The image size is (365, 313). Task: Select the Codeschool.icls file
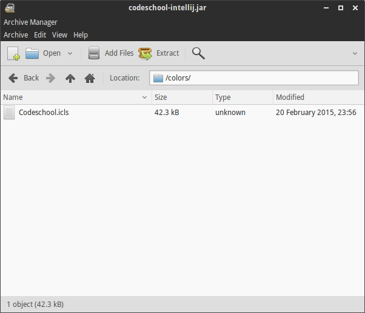(x=182, y=113)
